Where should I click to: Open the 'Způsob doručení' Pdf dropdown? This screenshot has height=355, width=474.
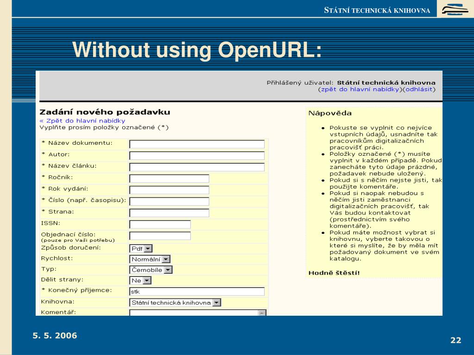pos(141,248)
